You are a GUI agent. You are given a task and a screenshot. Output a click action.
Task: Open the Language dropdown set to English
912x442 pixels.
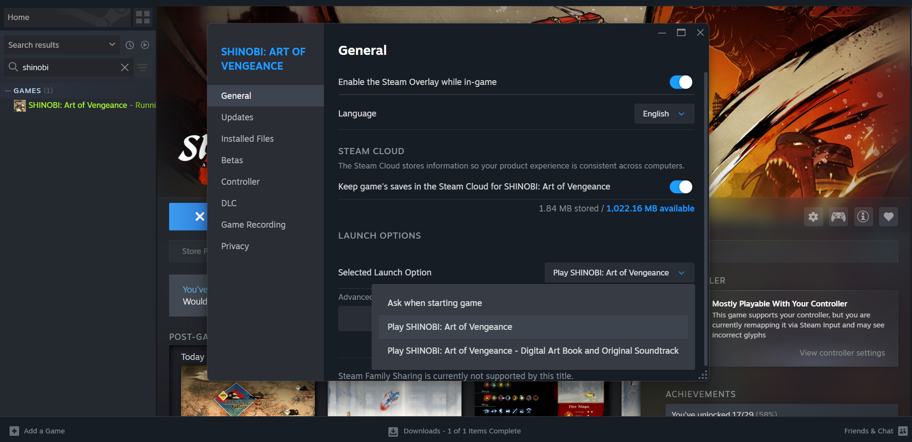[x=664, y=114]
